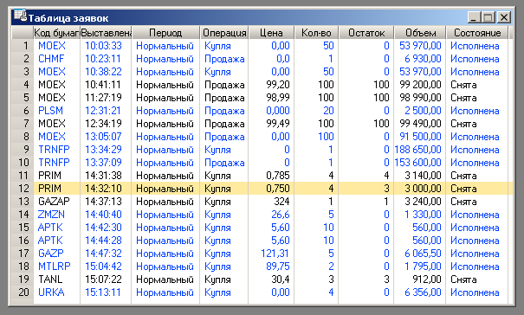
Task: Click the order table window title icon
Action: click(x=20, y=16)
